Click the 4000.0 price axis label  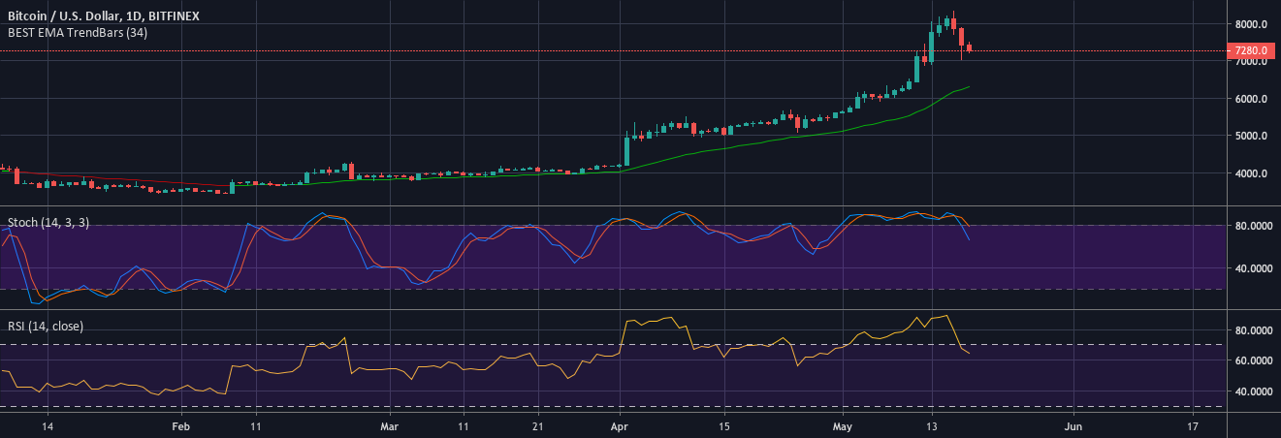[x=1252, y=173]
